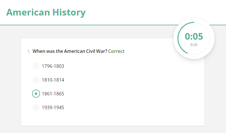Click the selected 1861-1865 radio button

pyautogui.click(x=36, y=94)
